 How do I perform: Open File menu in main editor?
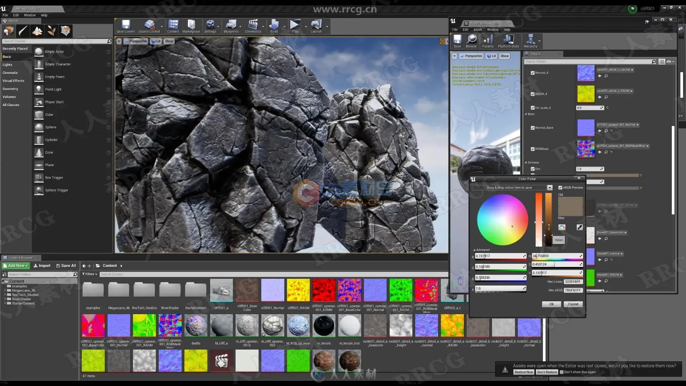pyautogui.click(x=5, y=15)
